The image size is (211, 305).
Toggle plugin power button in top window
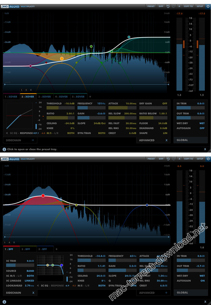(x=208, y=6)
